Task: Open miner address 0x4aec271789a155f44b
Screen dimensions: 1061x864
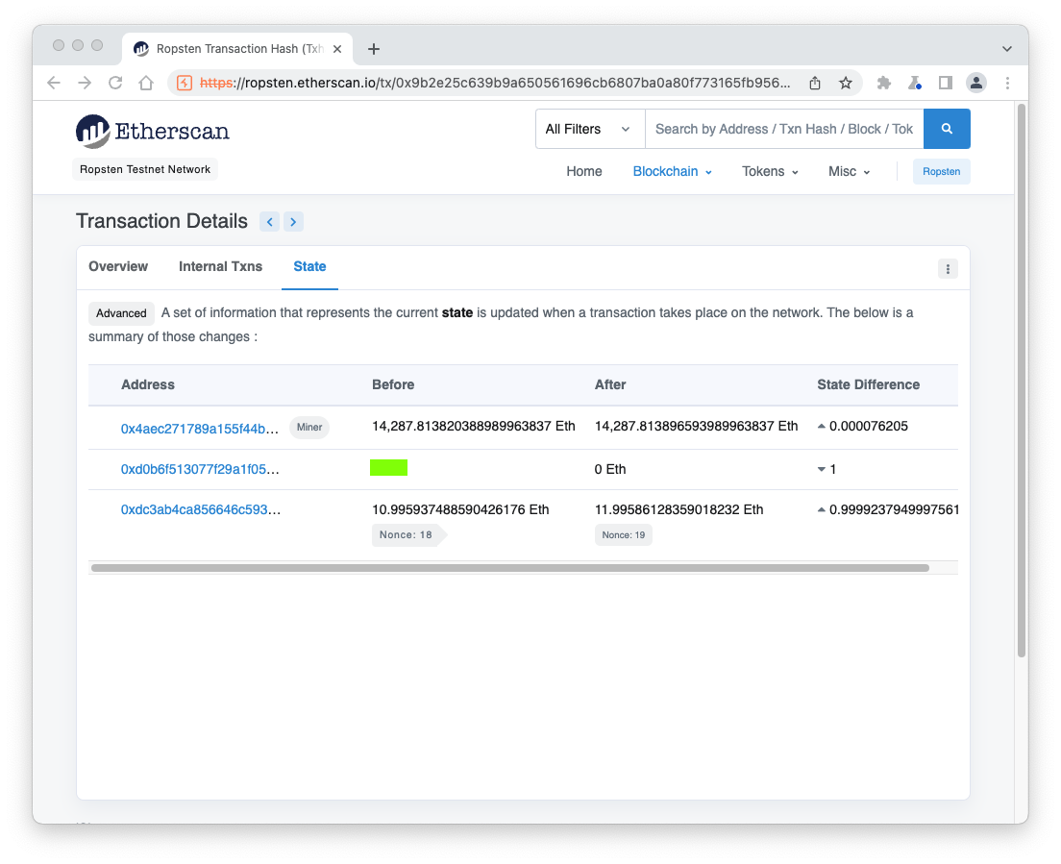Action: tap(200, 429)
